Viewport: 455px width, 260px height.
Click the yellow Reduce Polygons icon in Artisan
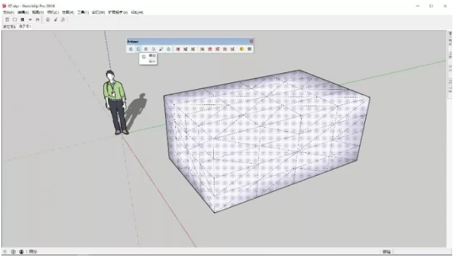[x=242, y=49]
